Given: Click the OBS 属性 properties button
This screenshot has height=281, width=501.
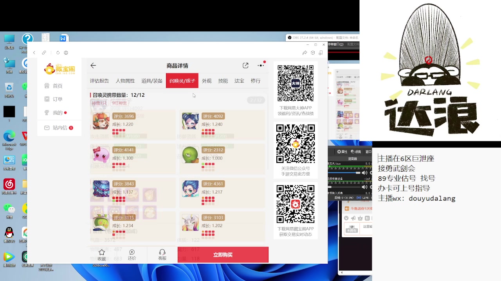Looking at the screenshot, I should coord(342,152).
